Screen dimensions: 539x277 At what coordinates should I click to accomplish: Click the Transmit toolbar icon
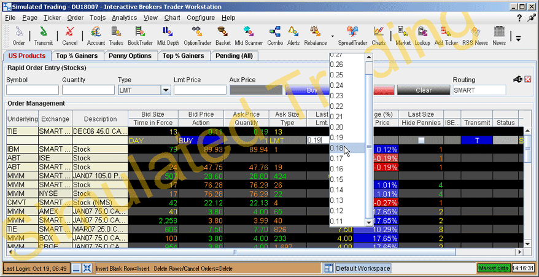[44, 36]
